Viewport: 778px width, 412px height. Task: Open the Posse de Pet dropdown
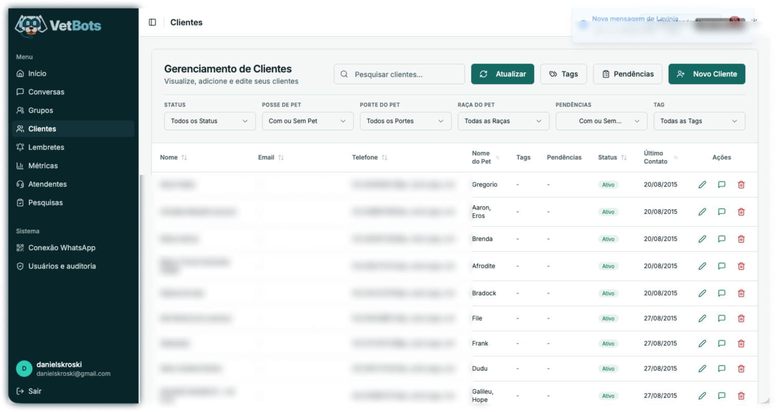[x=308, y=121]
